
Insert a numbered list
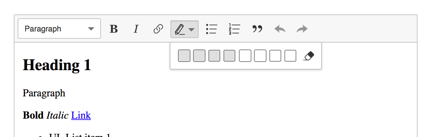(234, 29)
